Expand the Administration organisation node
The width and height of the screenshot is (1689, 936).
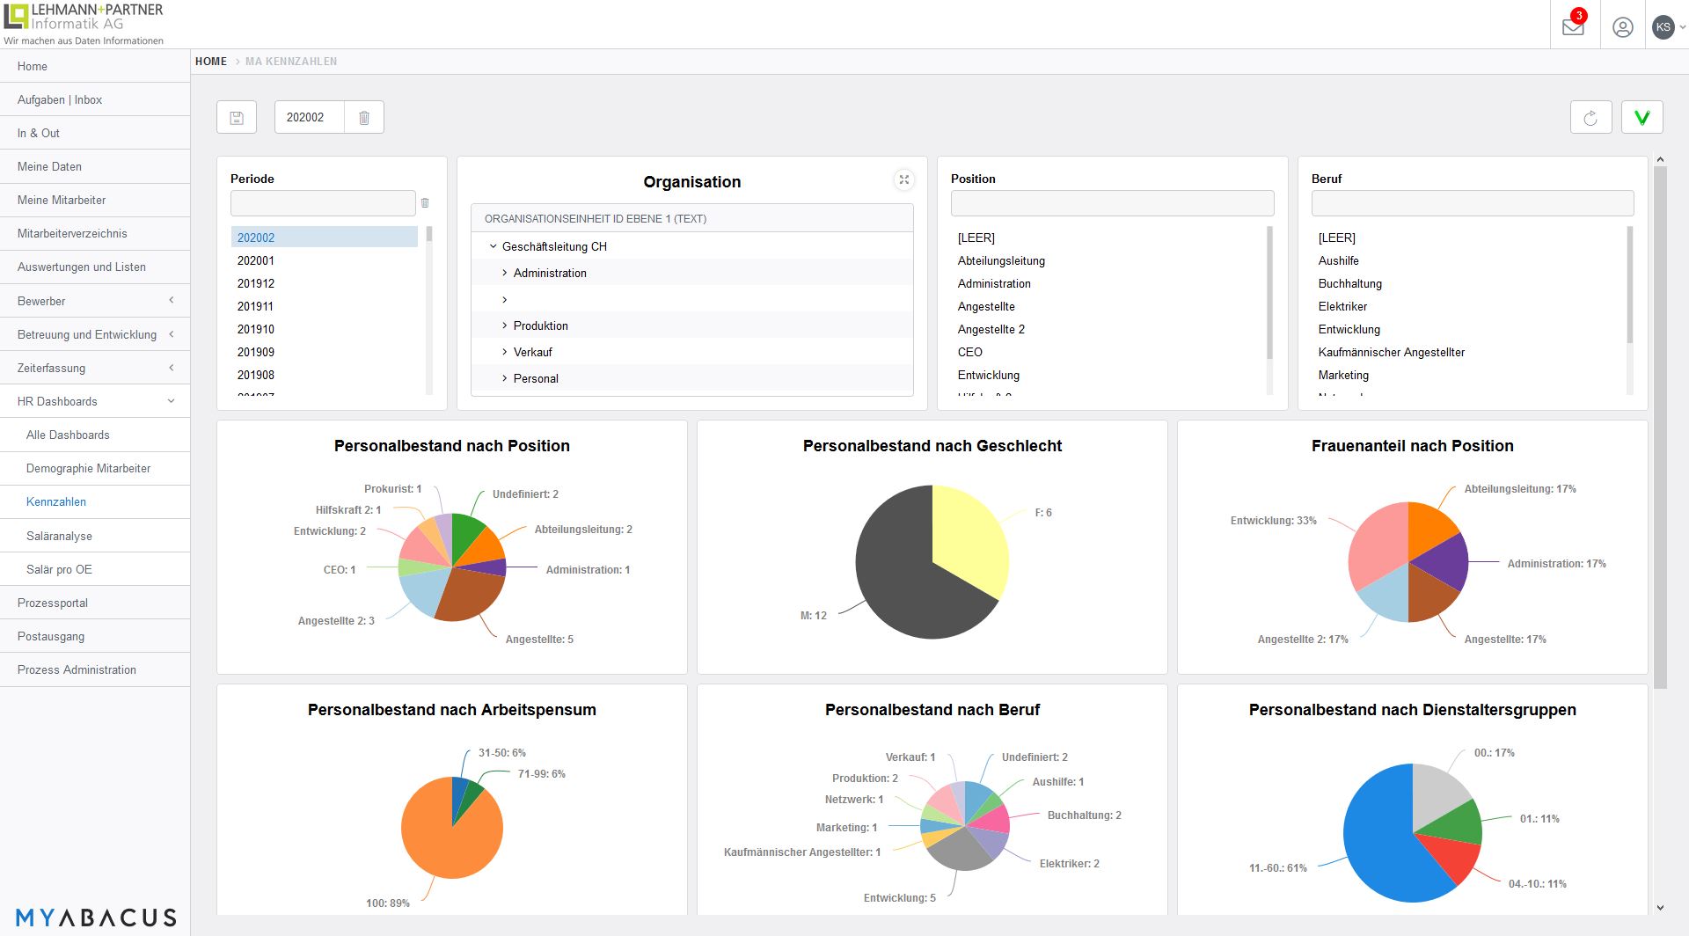(x=504, y=273)
